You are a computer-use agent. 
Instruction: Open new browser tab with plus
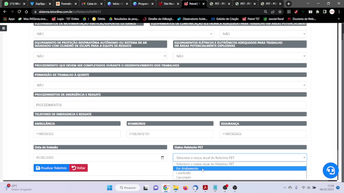(289, 4)
